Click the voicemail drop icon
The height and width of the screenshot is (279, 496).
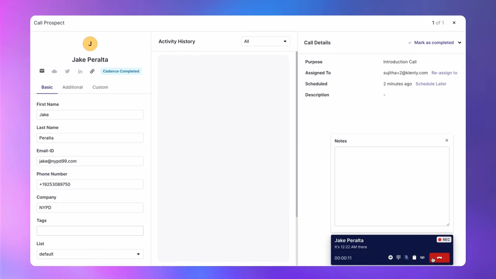422,258
